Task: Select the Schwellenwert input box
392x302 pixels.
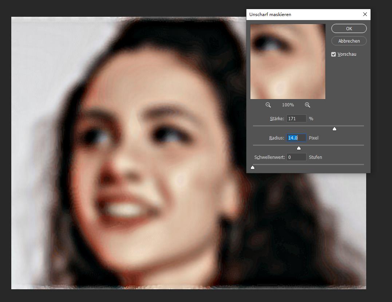Action: click(296, 157)
